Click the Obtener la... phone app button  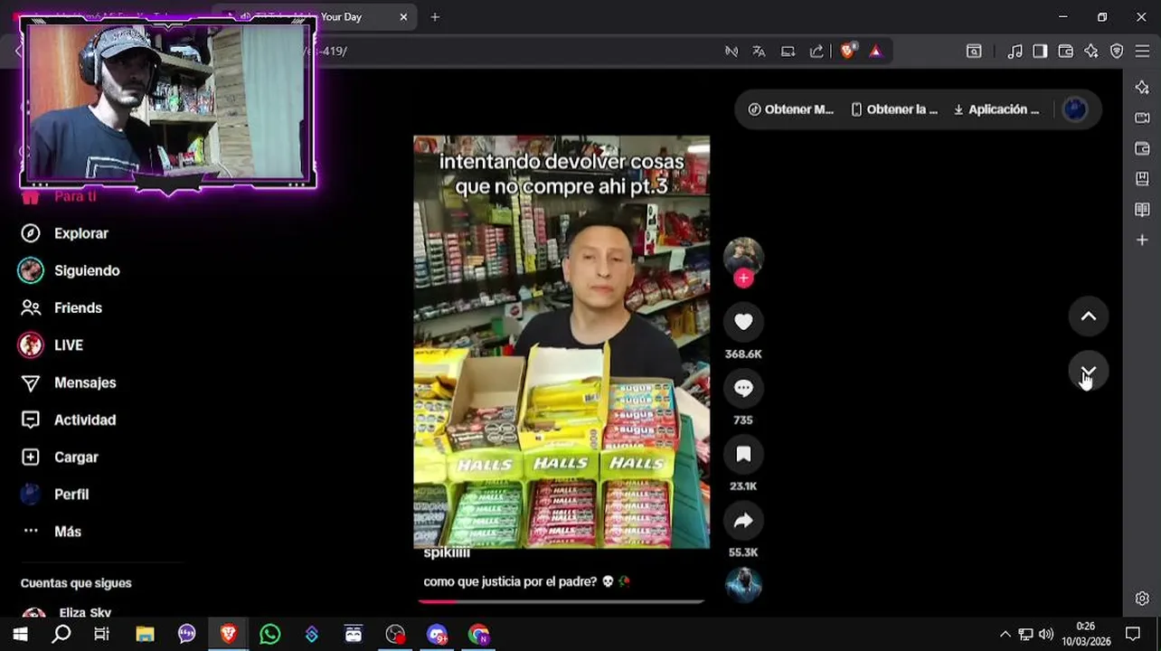pyautogui.click(x=893, y=109)
